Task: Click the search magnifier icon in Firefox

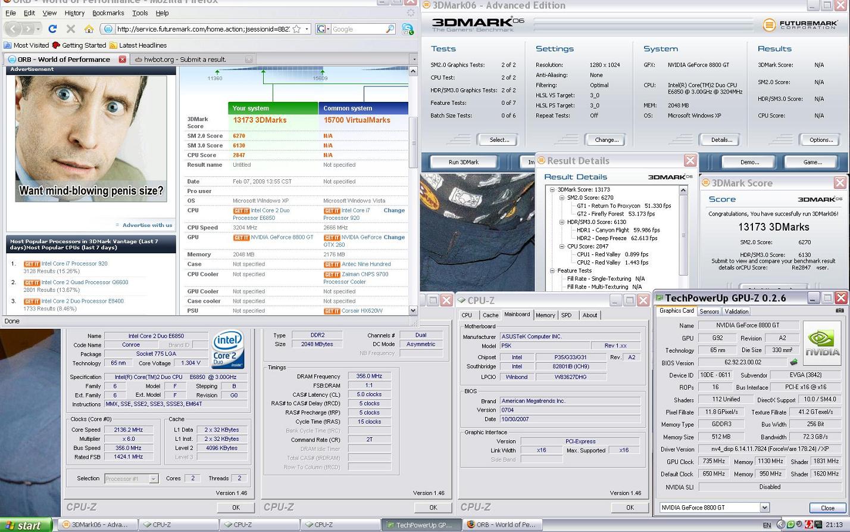Action: tap(390, 29)
